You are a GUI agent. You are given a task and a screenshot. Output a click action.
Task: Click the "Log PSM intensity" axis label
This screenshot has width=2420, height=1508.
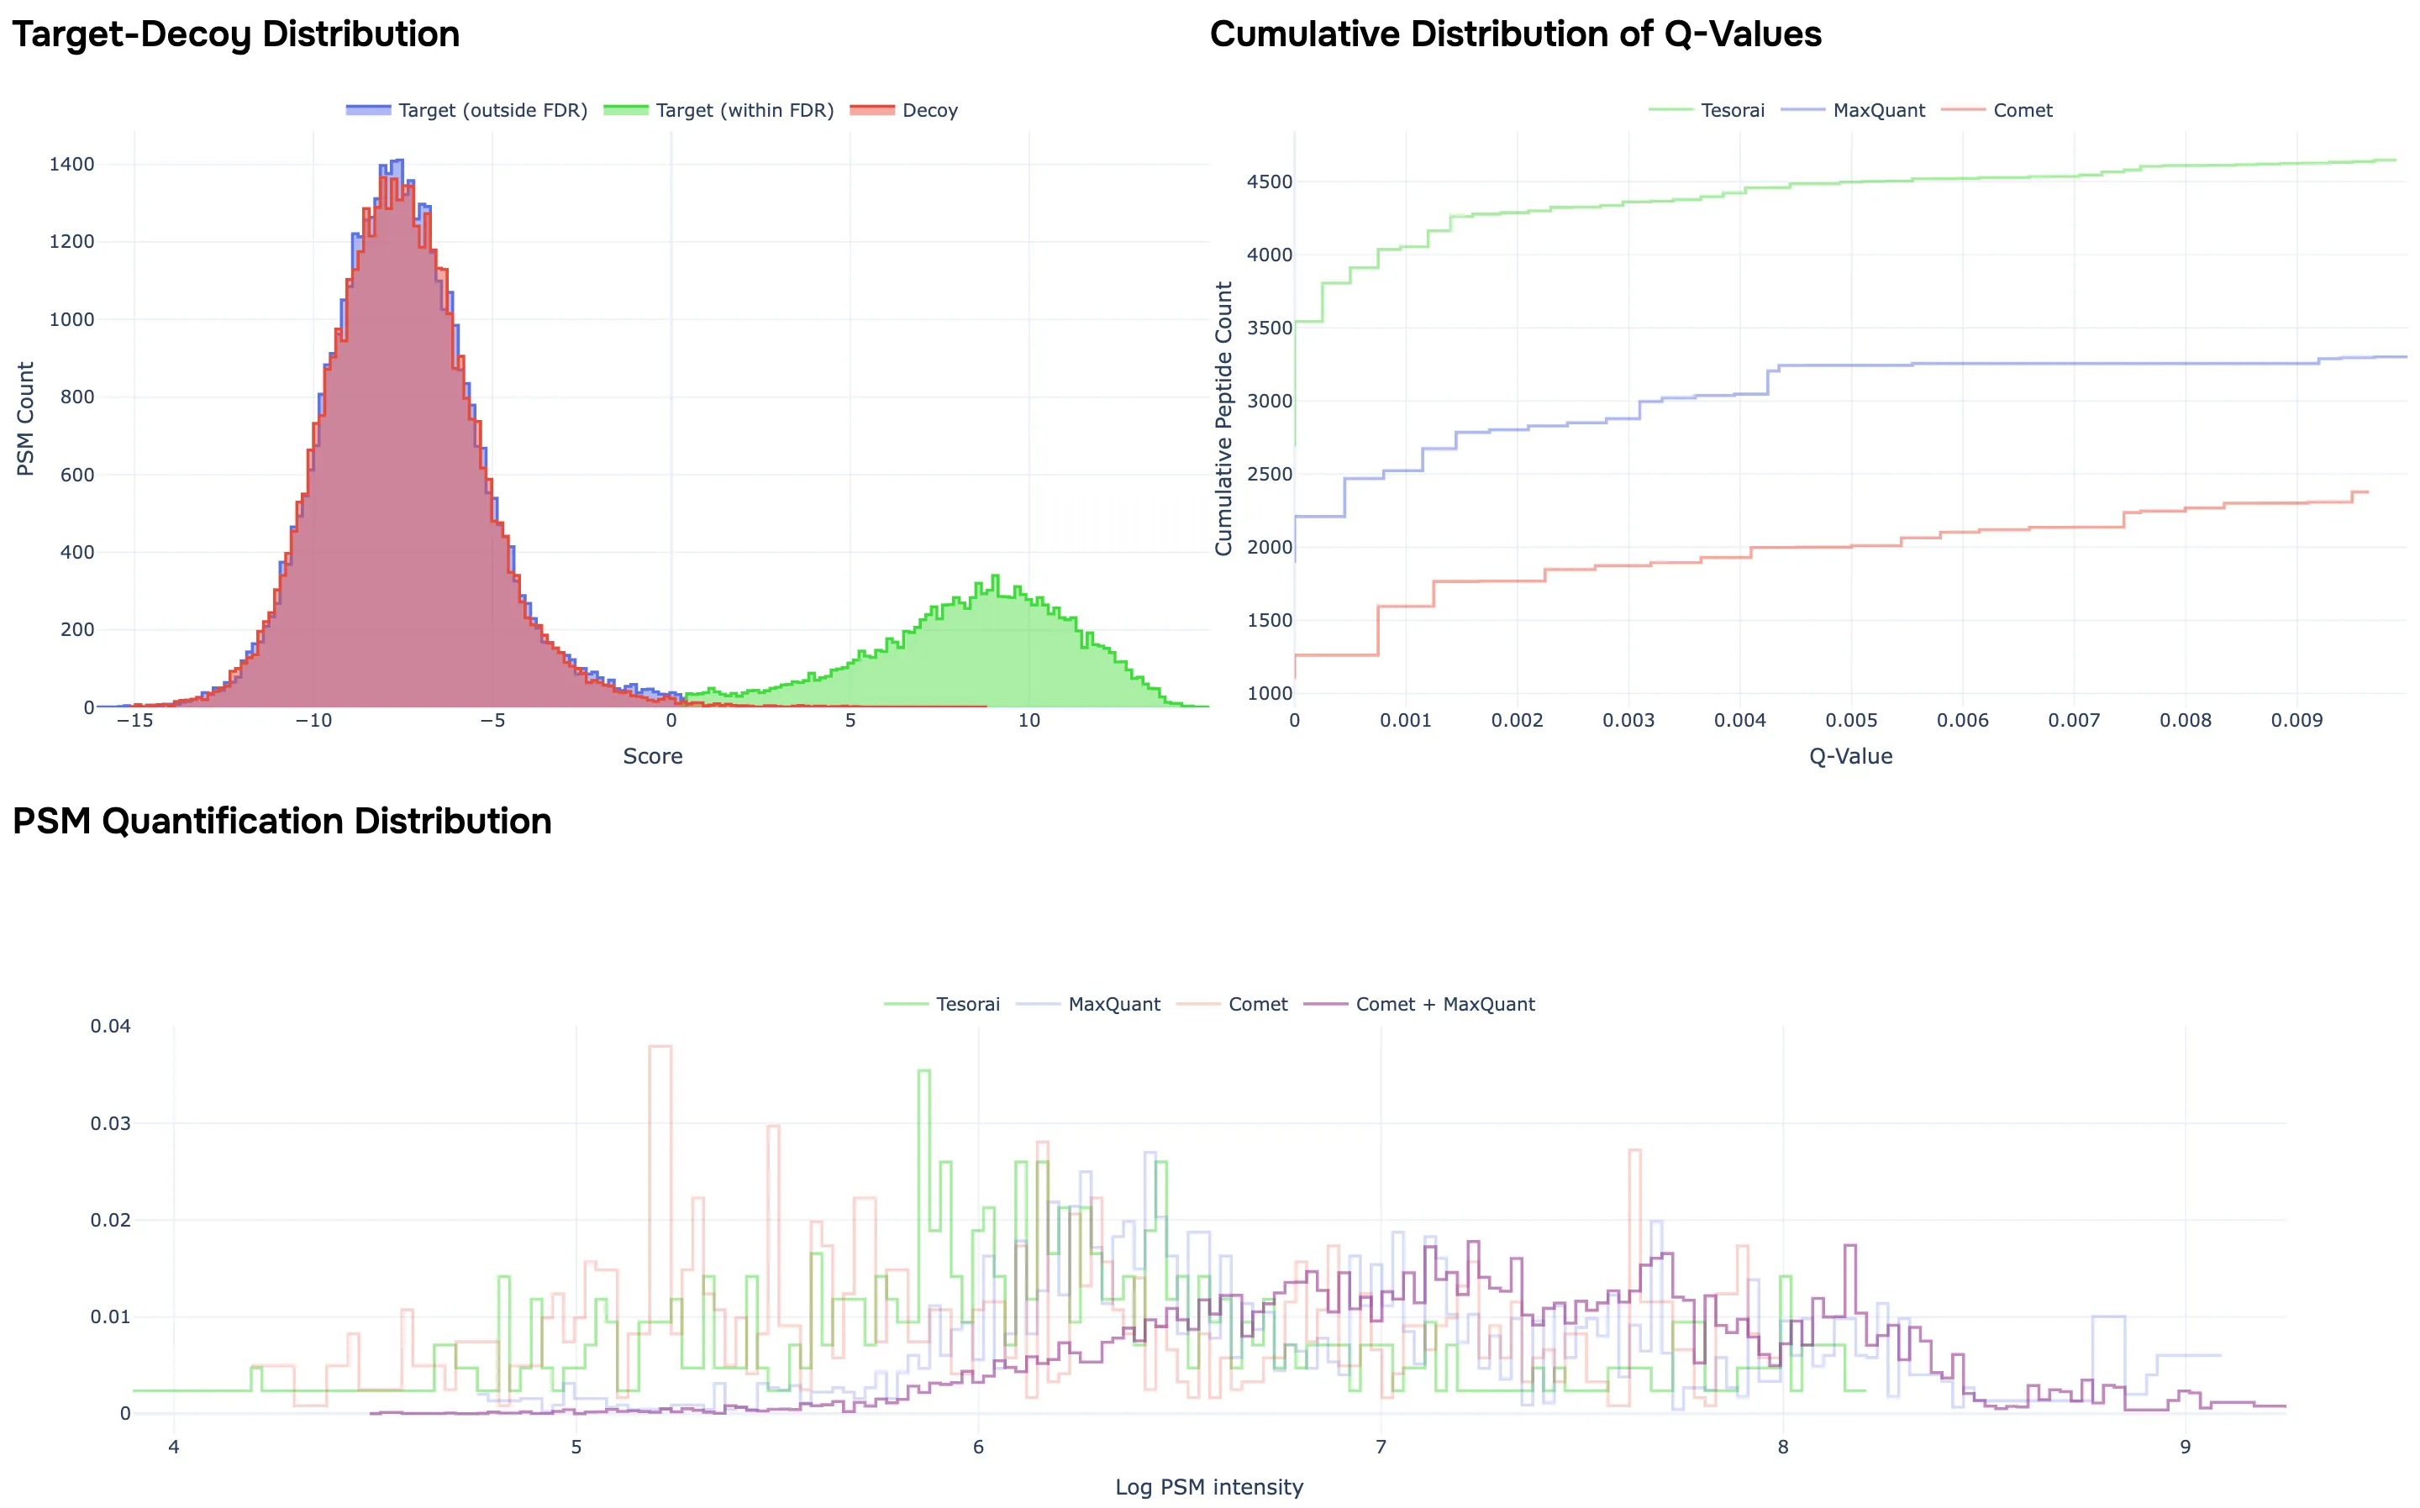1209,1486
